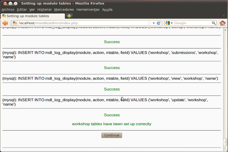This screenshot has width=228, height=152.
Task: Open the Herramientas menu
Action: click(x=88, y=9)
